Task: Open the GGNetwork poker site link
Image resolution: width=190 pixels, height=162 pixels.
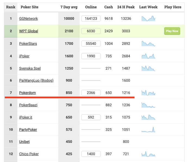Action: [28, 19]
